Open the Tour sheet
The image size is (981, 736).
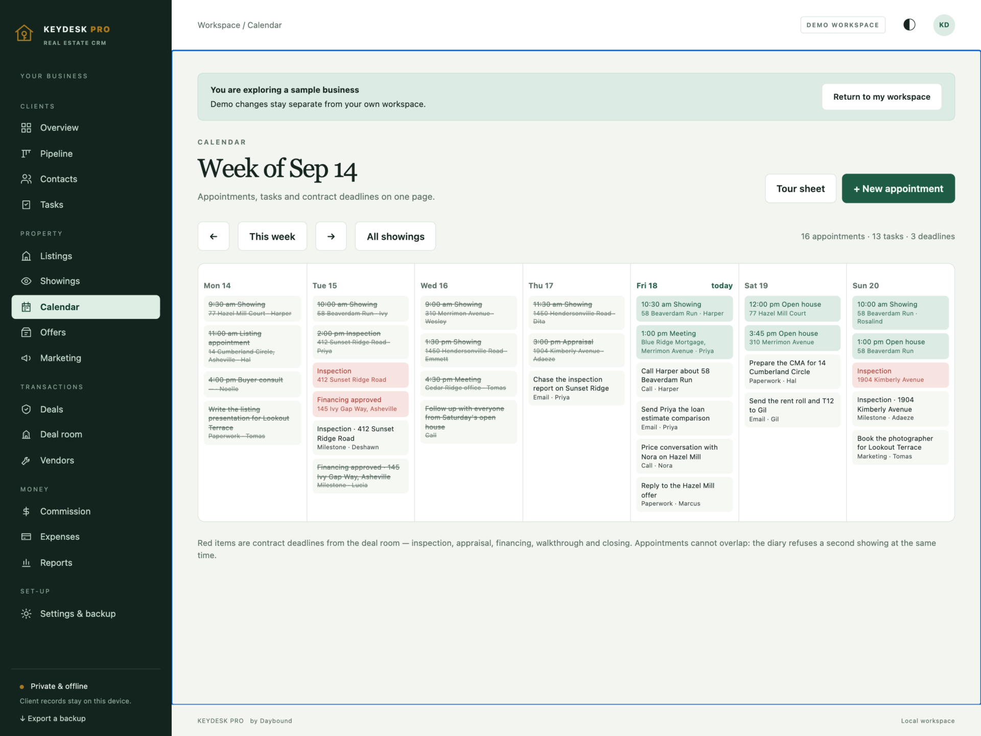click(x=801, y=189)
